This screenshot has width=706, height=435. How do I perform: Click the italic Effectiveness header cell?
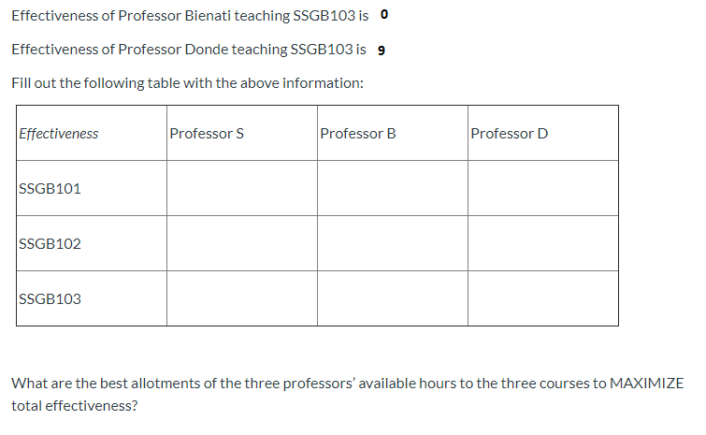click(x=59, y=134)
